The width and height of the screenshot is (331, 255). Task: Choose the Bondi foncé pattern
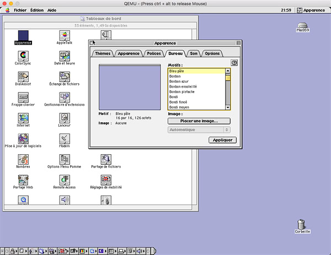pyautogui.click(x=197, y=102)
